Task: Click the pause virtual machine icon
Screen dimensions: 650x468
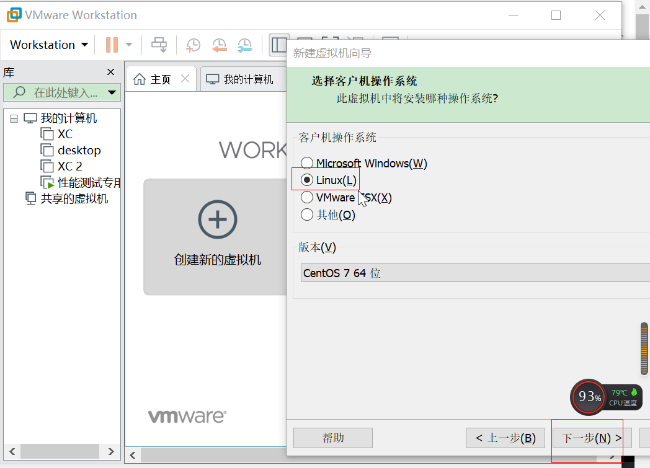Action: tap(112, 45)
